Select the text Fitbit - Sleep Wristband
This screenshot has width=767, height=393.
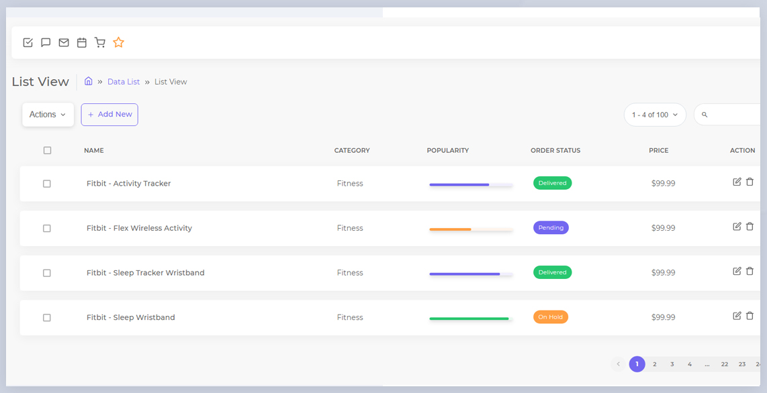click(130, 317)
